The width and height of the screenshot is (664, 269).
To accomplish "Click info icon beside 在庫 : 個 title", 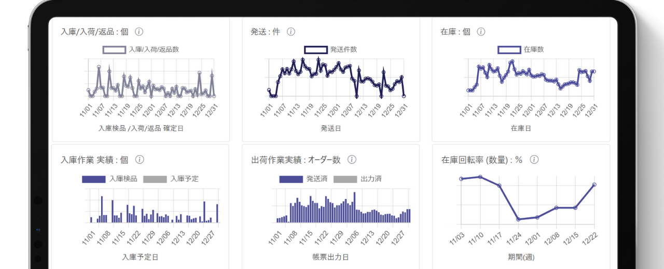I will click(x=481, y=32).
